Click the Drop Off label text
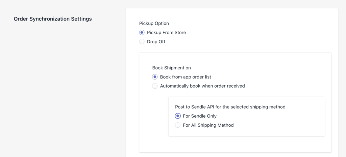This screenshot has width=346, height=157. tap(156, 42)
